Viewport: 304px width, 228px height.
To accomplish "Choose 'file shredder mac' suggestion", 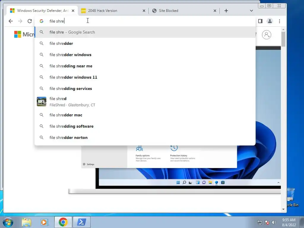I will click(x=145, y=115).
